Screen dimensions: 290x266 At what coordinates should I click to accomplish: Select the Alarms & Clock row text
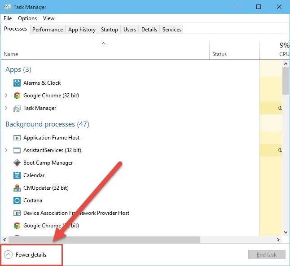[x=42, y=83]
